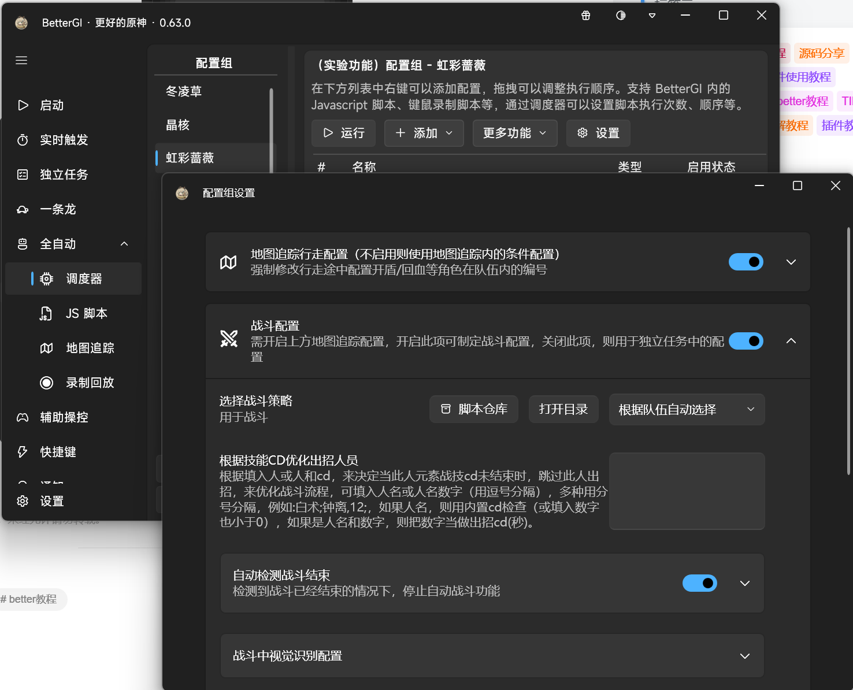This screenshot has width=853, height=690.
Task: Click the 配置组 list scrollbar
Action: point(271,130)
